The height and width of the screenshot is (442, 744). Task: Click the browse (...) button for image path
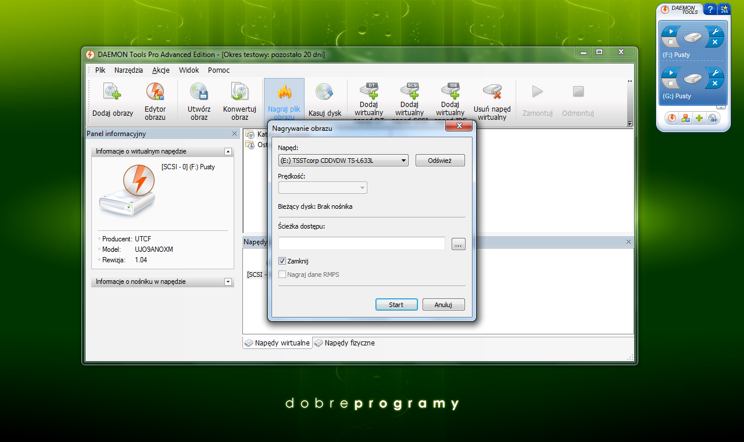(x=458, y=244)
